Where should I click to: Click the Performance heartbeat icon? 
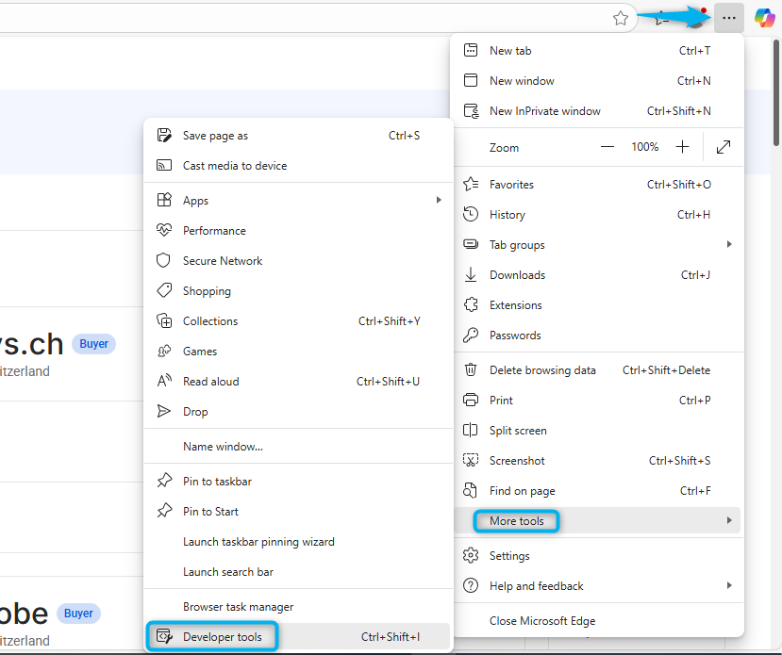coord(164,230)
